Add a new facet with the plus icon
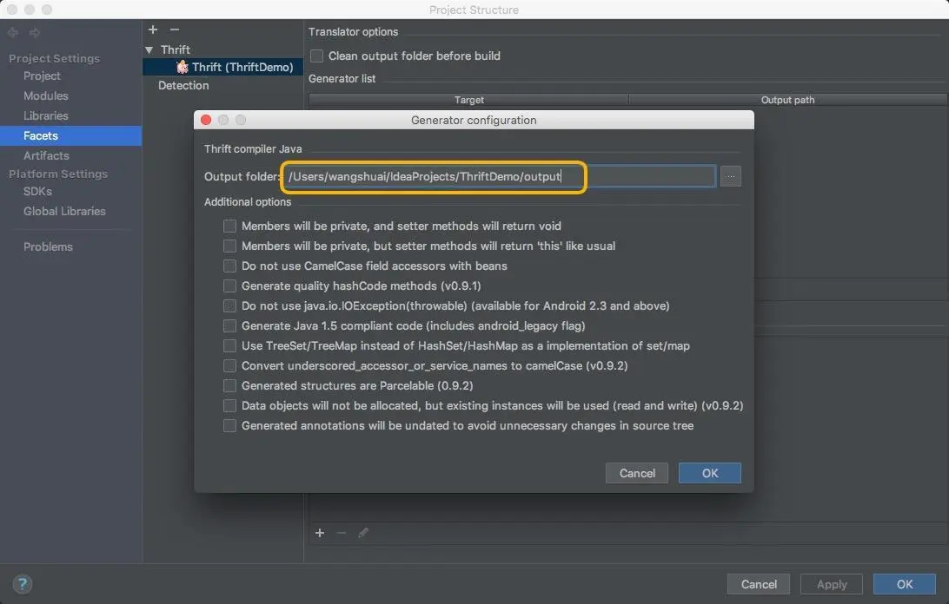The width and height of the screenshot is (949, 604). tap(153, 30)
